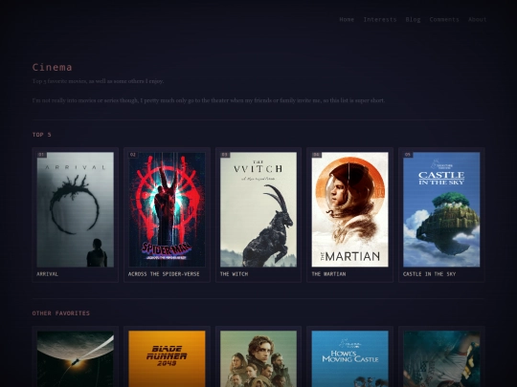
Task: Click the 03 rank badge on The Witch
Action: coord(225,155)
